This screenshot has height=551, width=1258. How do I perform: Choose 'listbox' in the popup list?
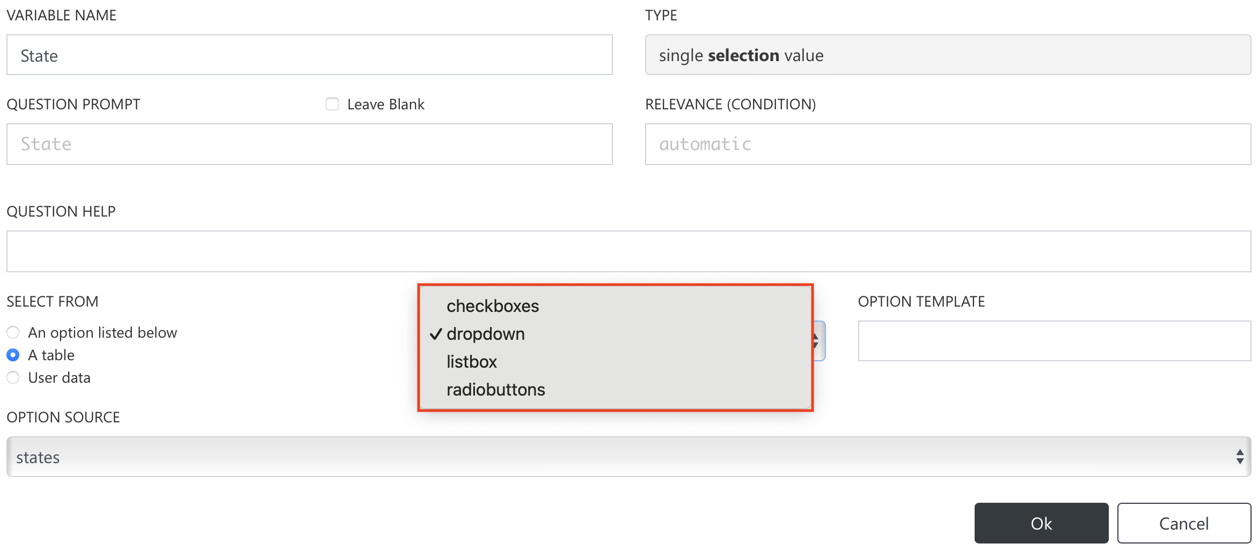tap(471, 362)
